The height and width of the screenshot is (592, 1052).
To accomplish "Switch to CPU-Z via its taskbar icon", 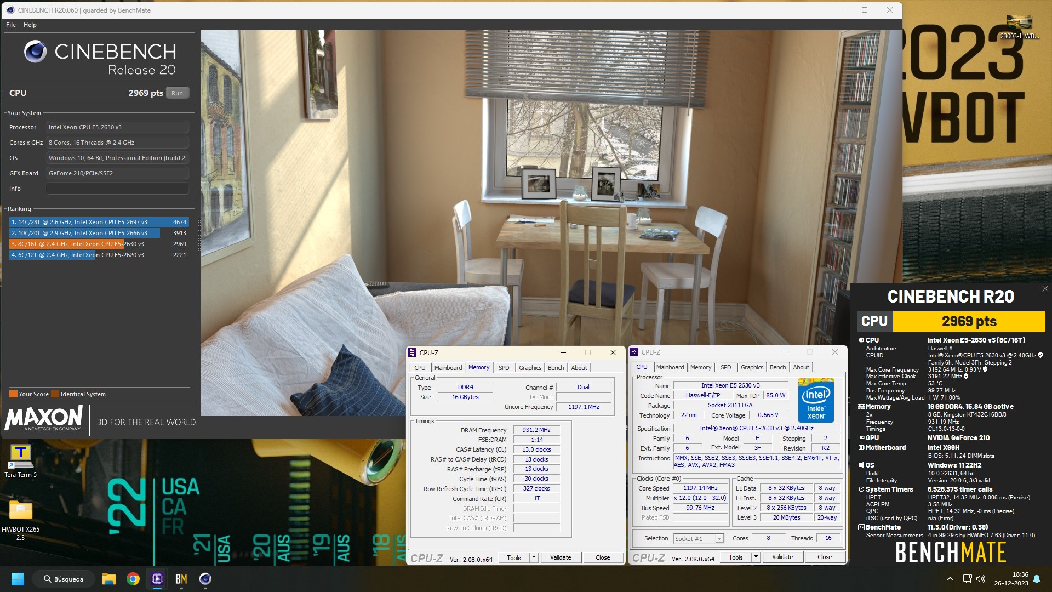I will pos(157,579).
